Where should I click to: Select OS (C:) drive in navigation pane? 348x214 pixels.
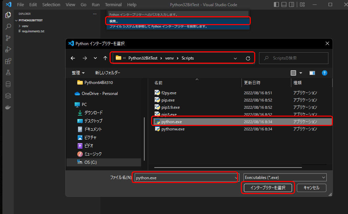pyautogui.click(x=104, y=162)
